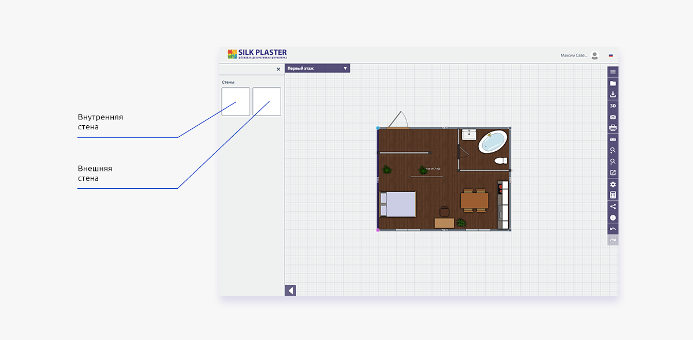Click the export/open-external icon
Screen dimensions: 693x340
click(x=613, y=173)
